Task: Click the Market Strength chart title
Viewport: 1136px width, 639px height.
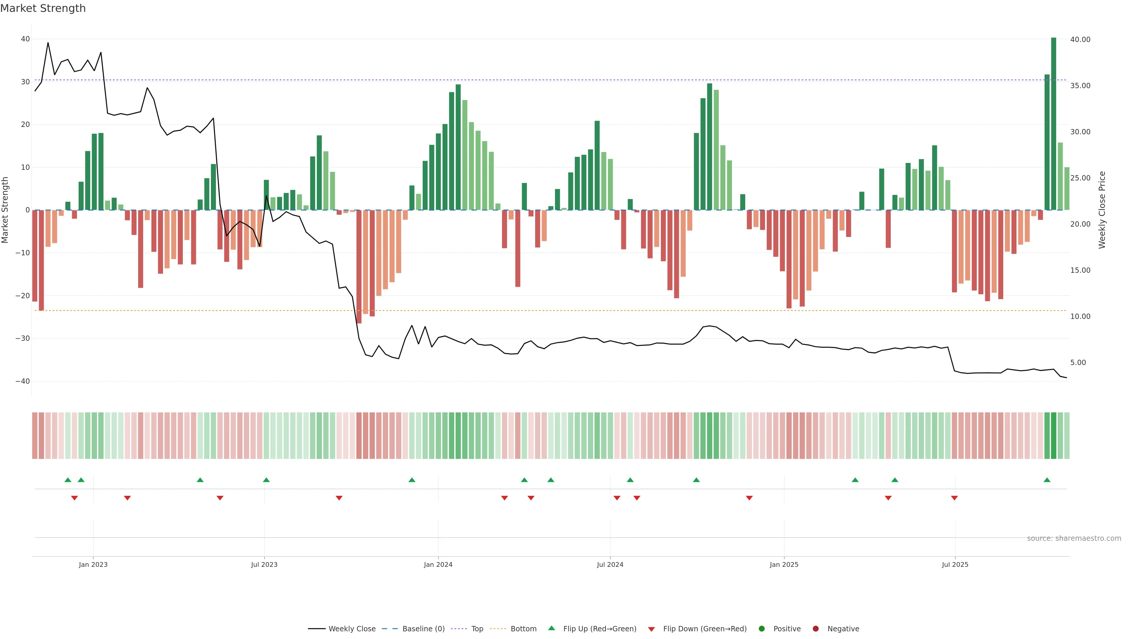Action: (43, 8)
